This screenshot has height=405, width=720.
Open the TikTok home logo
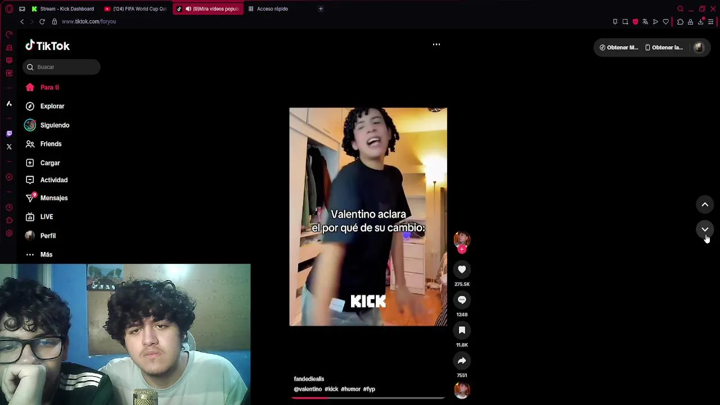[x=48, y=46]
